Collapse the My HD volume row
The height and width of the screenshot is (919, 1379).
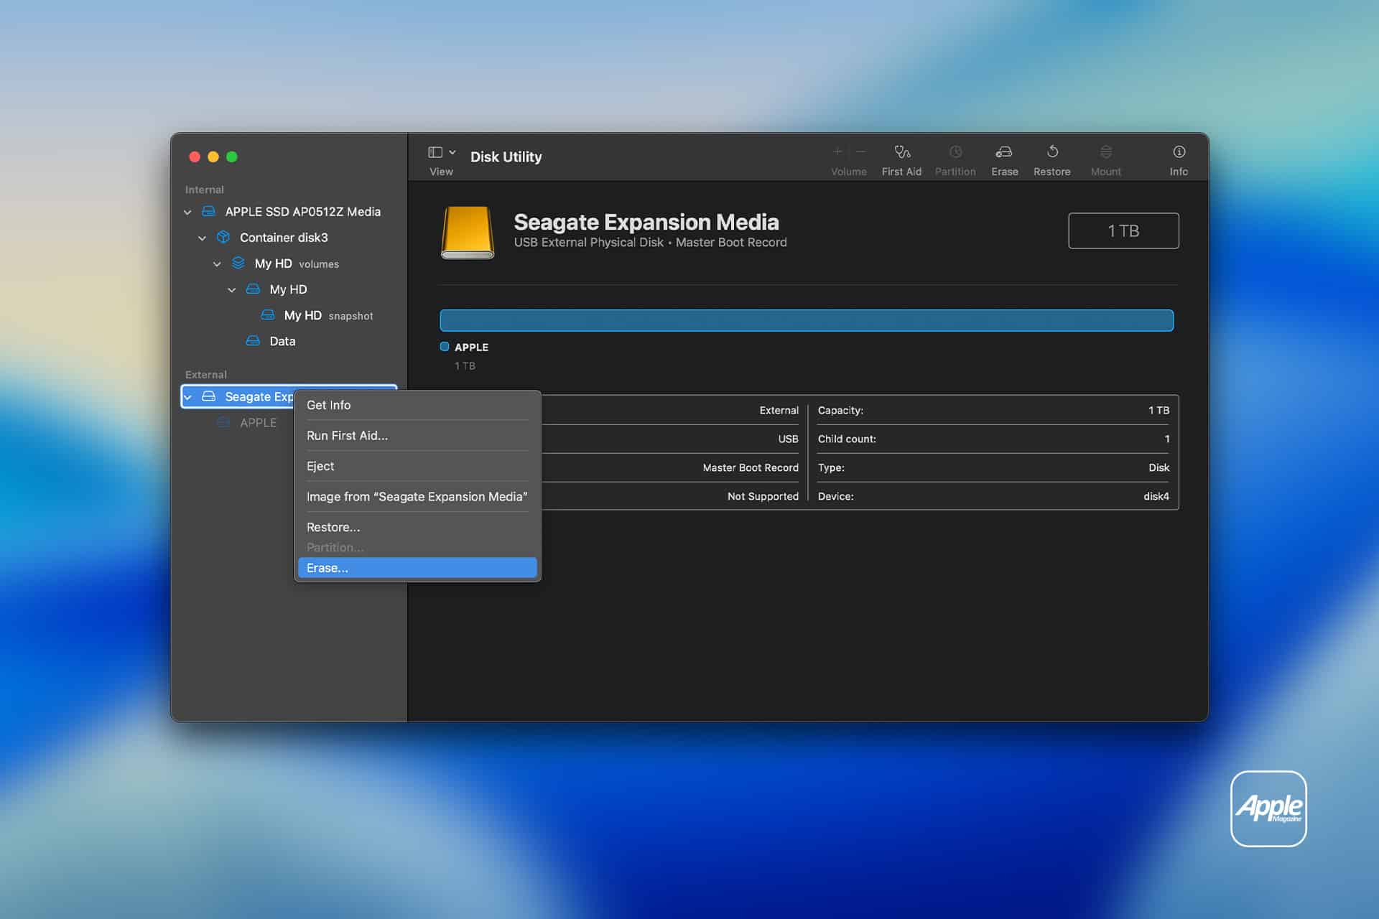[x=231, y=289]
